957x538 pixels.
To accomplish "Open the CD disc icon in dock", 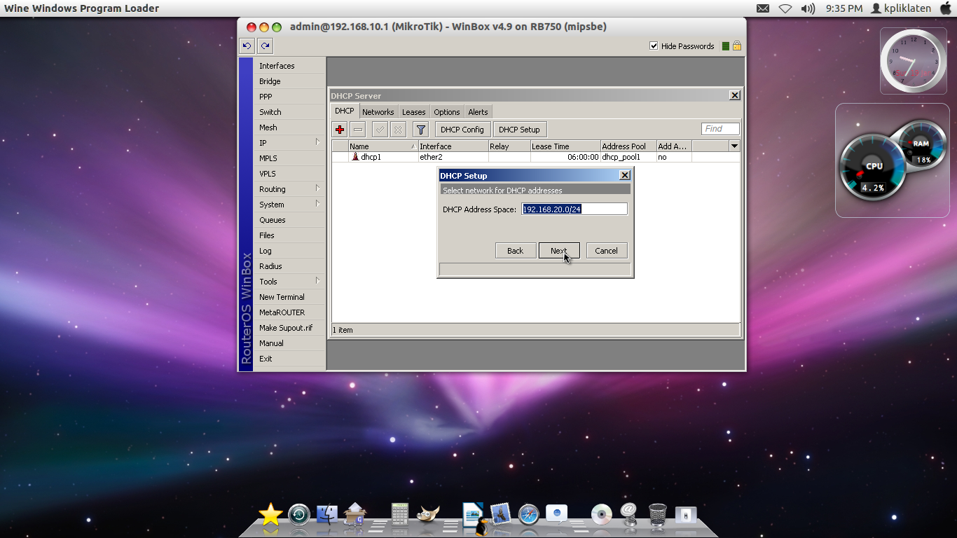I will click(602, 515).
